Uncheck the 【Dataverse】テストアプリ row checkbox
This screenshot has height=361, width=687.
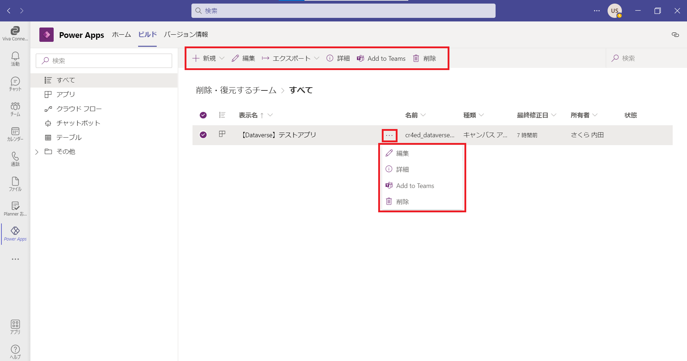[203, 135]
